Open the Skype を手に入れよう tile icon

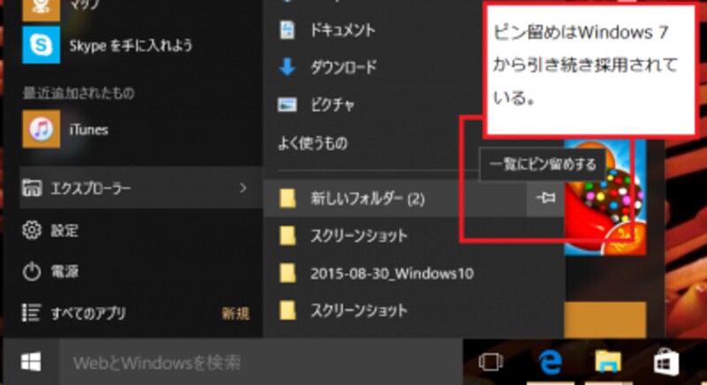point(41,44)
